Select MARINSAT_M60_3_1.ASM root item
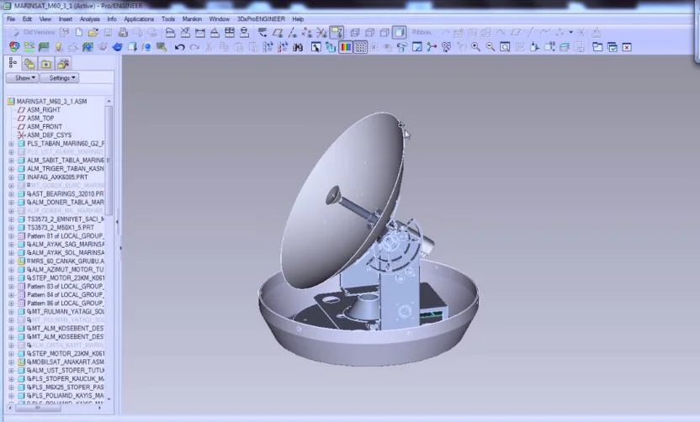700x422 pixels. pos(47,101)
